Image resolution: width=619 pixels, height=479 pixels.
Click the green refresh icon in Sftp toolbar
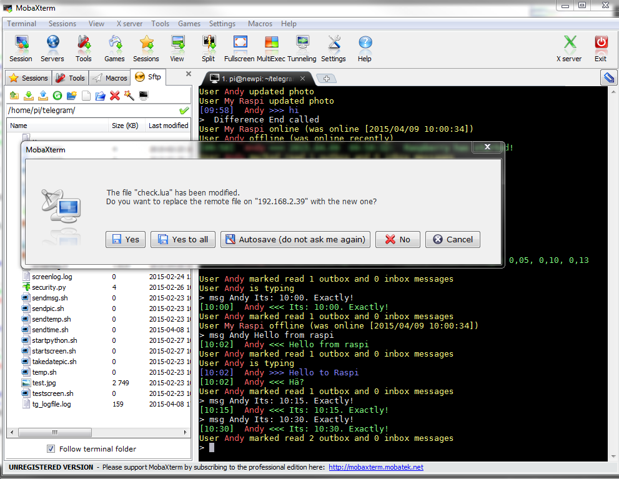[x=57, y=96]
